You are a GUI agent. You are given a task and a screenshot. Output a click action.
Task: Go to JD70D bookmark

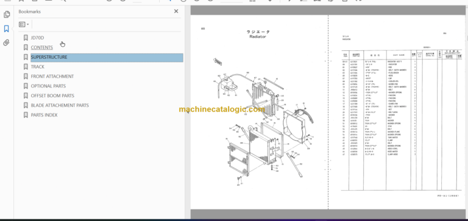37,38
